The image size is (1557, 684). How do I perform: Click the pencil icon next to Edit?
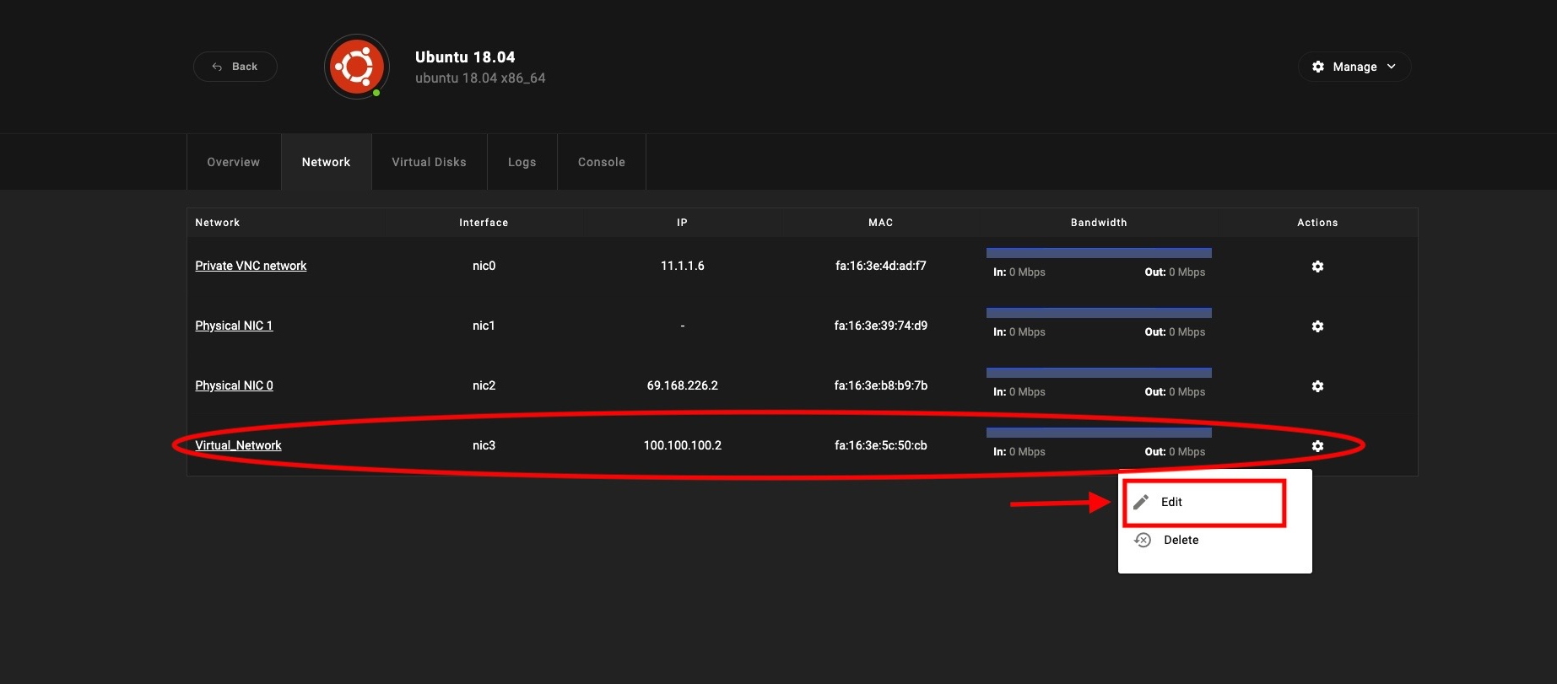click(1141, 502)
